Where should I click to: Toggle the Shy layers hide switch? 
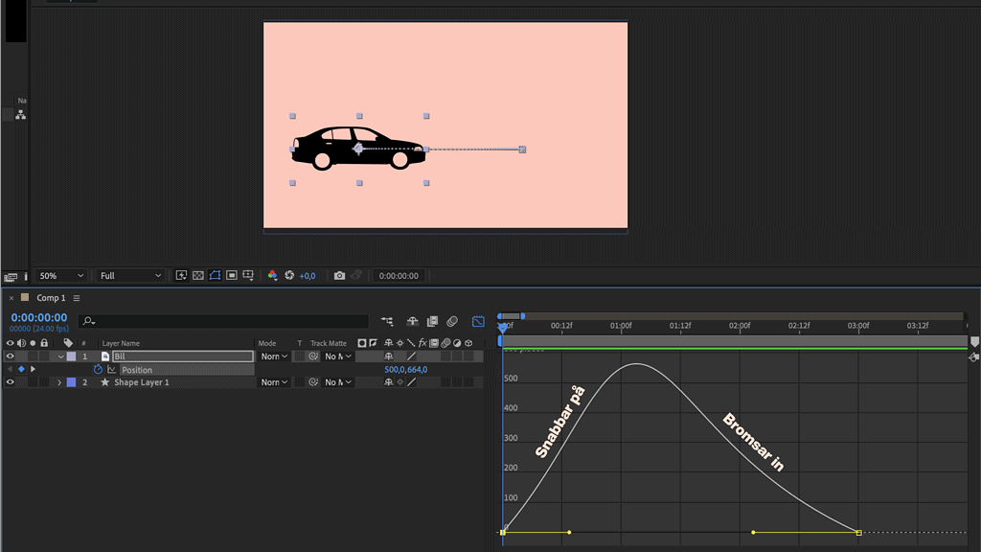[x=412, y=321]
